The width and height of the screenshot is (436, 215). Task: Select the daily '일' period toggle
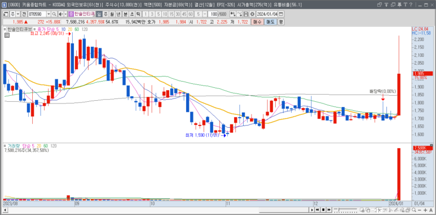coord(99,14)
